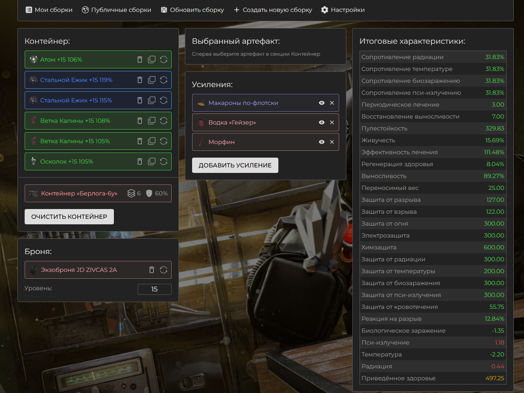Click the Электрозащита stat label

coord(385,235)
